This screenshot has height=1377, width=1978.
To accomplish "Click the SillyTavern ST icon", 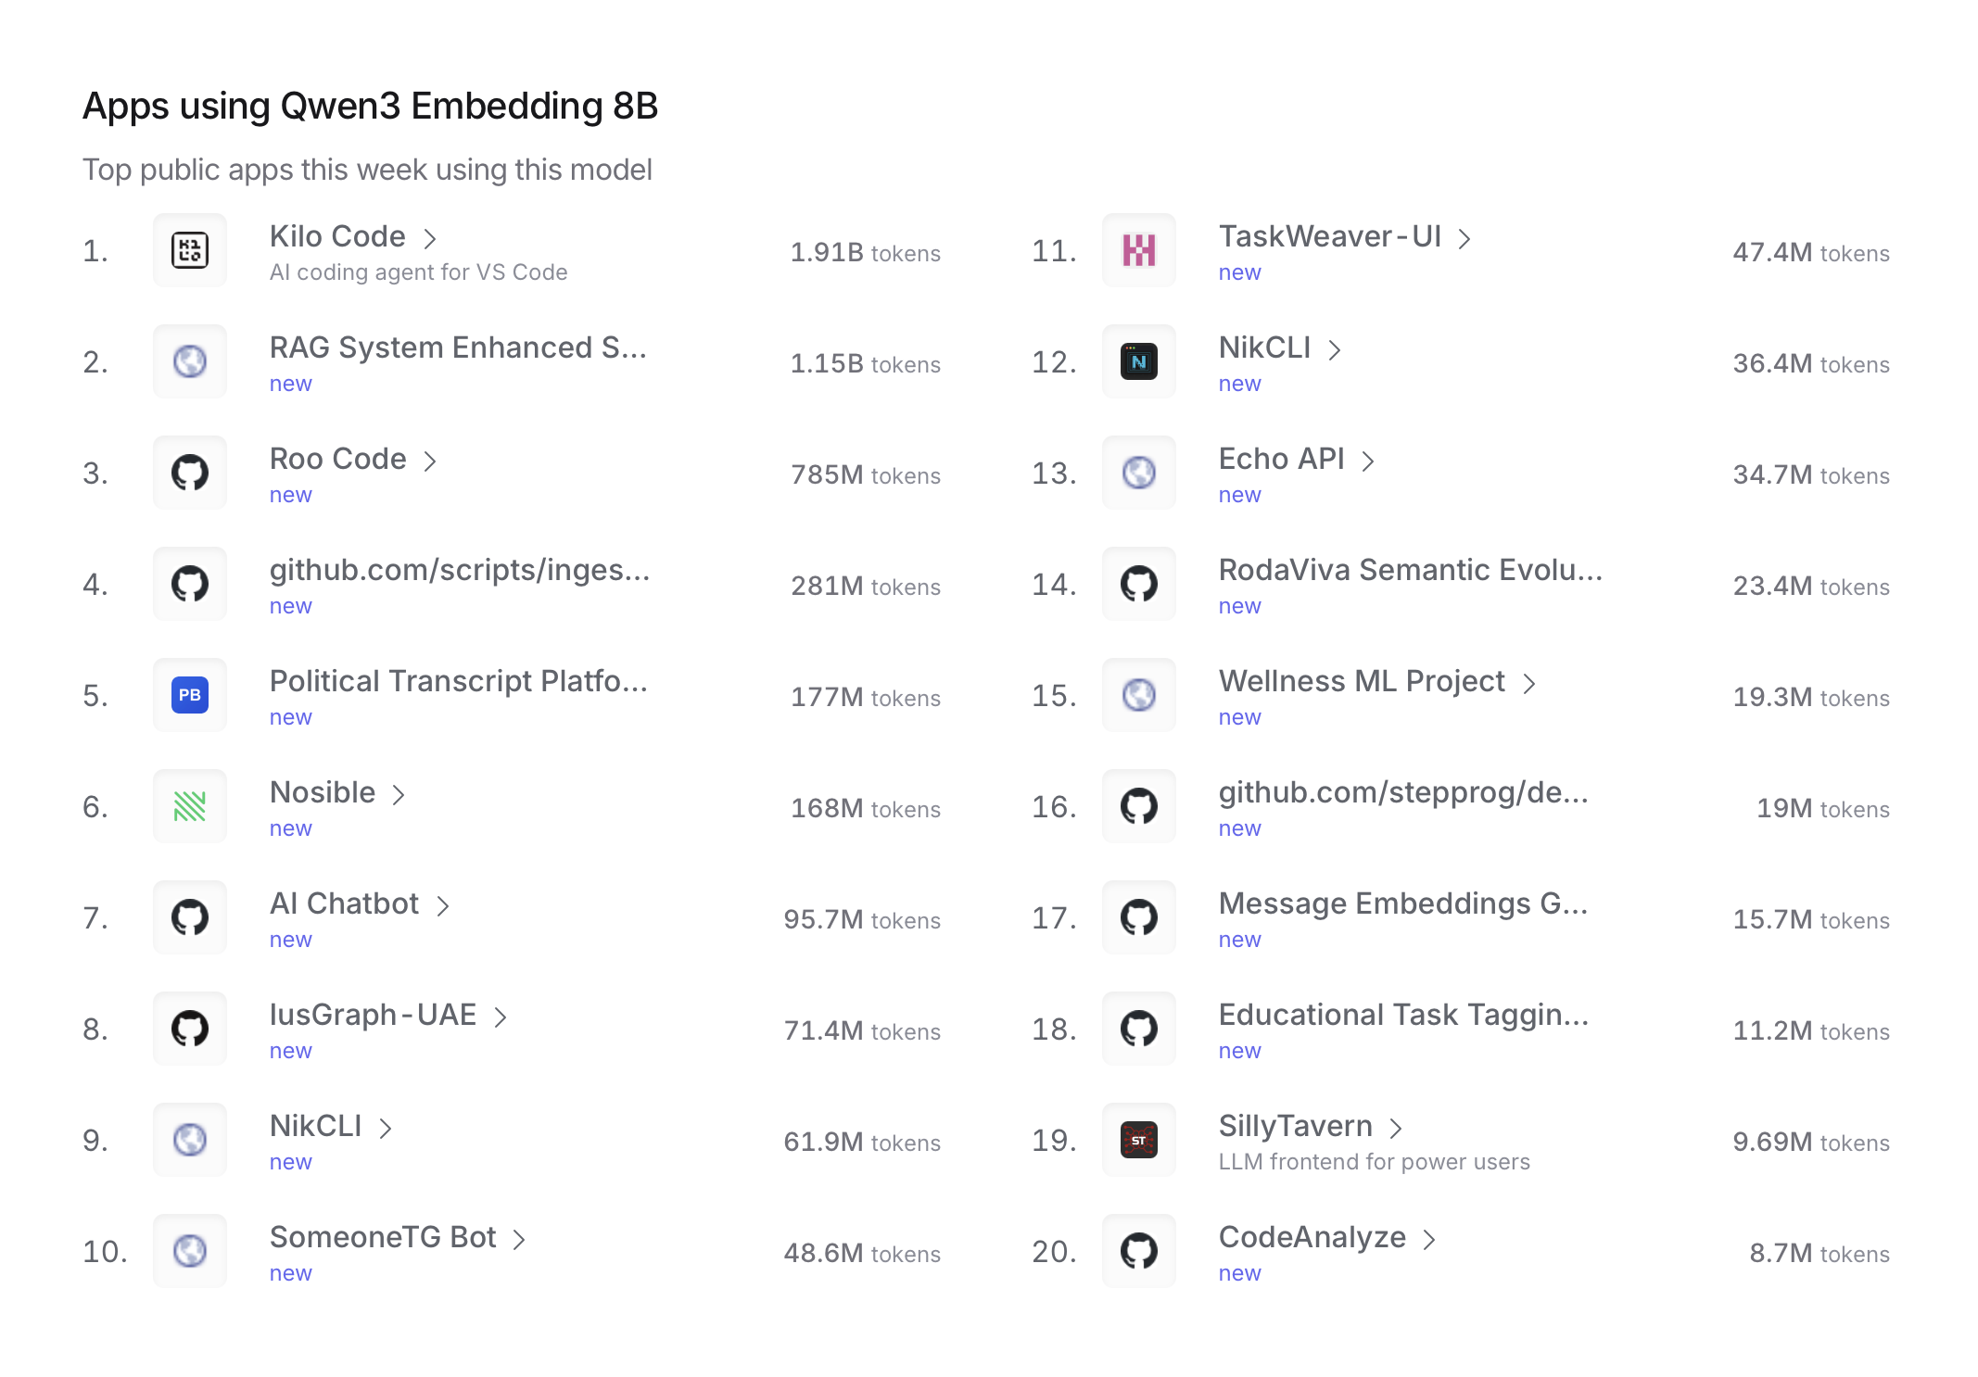I will click(1138, 1140).
